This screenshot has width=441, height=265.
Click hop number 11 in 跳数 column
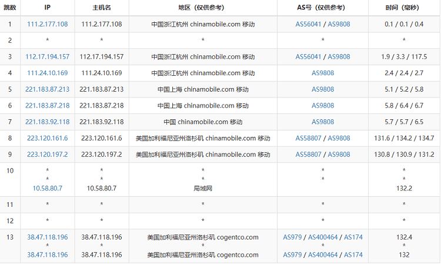pos(10,204)
